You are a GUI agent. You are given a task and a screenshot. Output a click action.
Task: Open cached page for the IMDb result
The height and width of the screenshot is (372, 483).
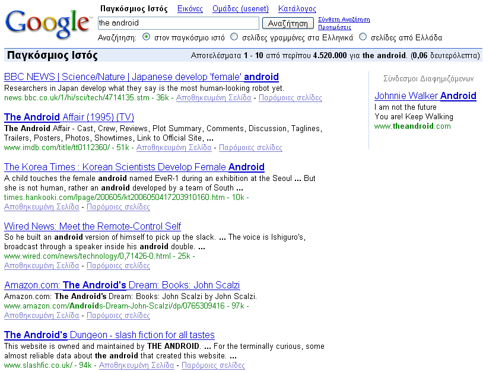[174, 148]
